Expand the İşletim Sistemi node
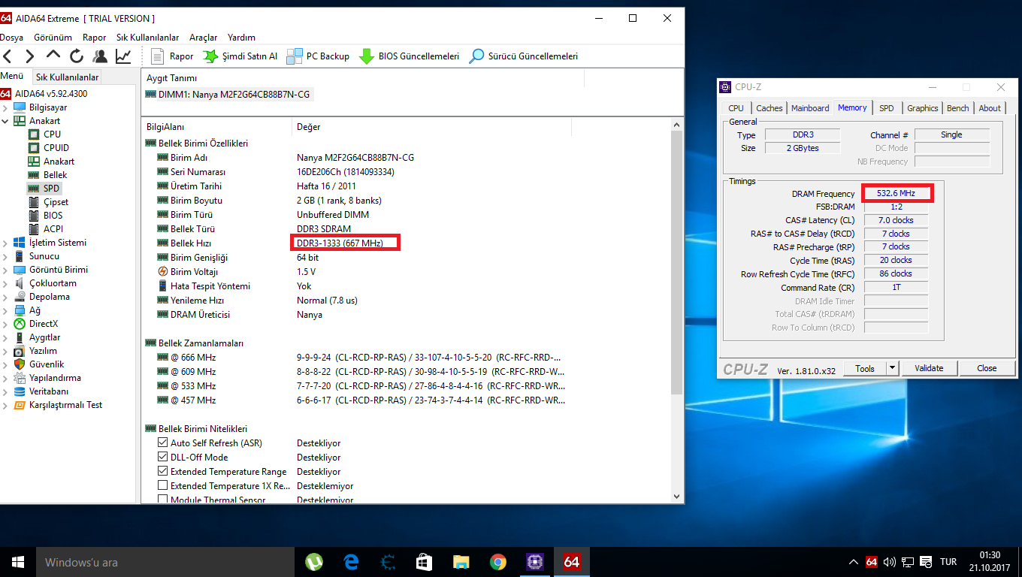This screenshot has height=577, width=1022. pos(5,243)
